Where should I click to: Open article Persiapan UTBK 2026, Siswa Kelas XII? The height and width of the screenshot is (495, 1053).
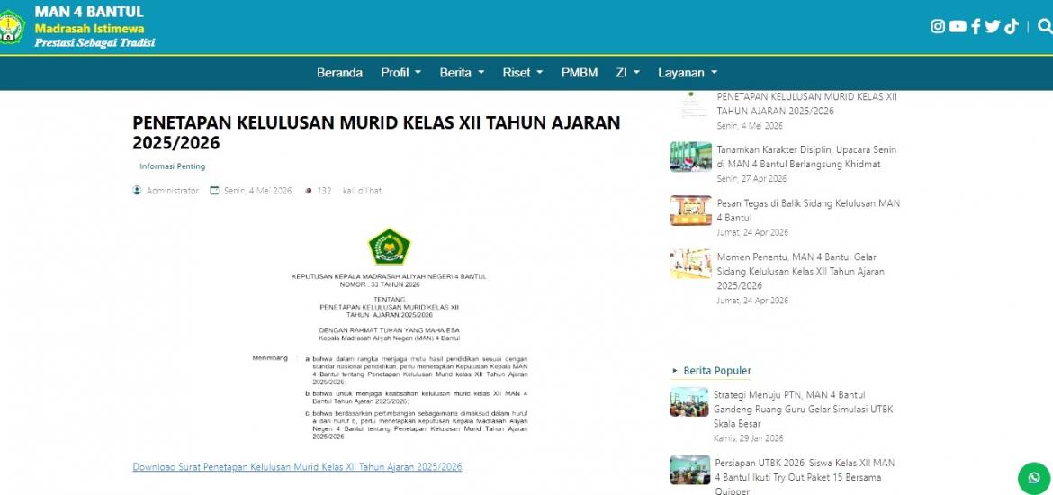[x=804, y=477]
